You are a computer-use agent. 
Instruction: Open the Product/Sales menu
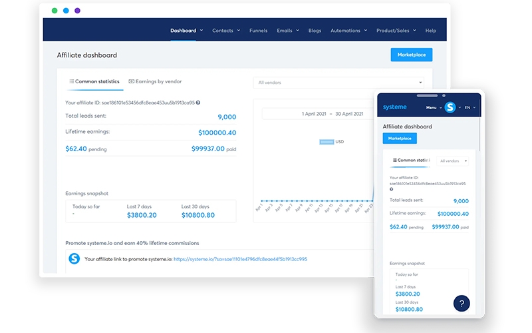[x=392, y=31]
